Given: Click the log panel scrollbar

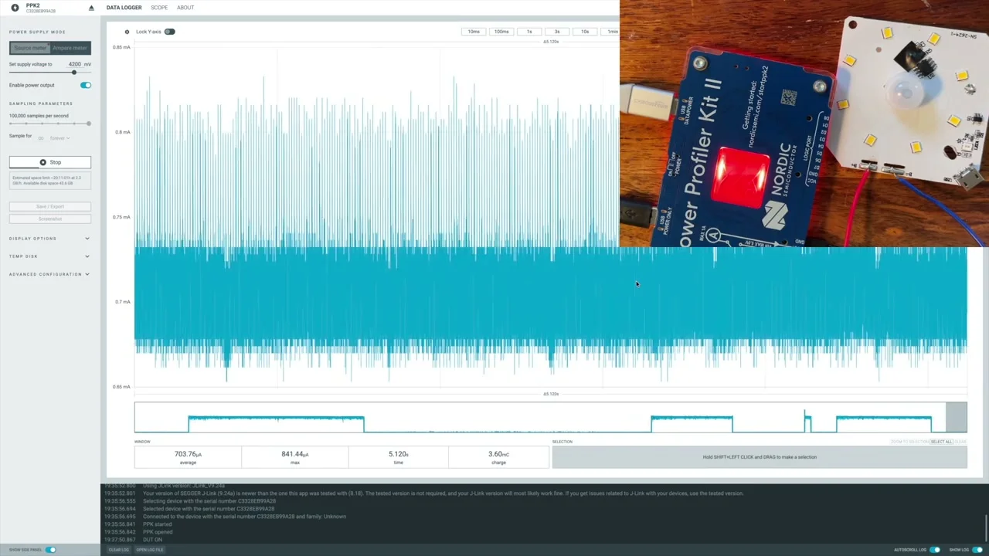Looking at the screenshot, I should click(986, 528).
